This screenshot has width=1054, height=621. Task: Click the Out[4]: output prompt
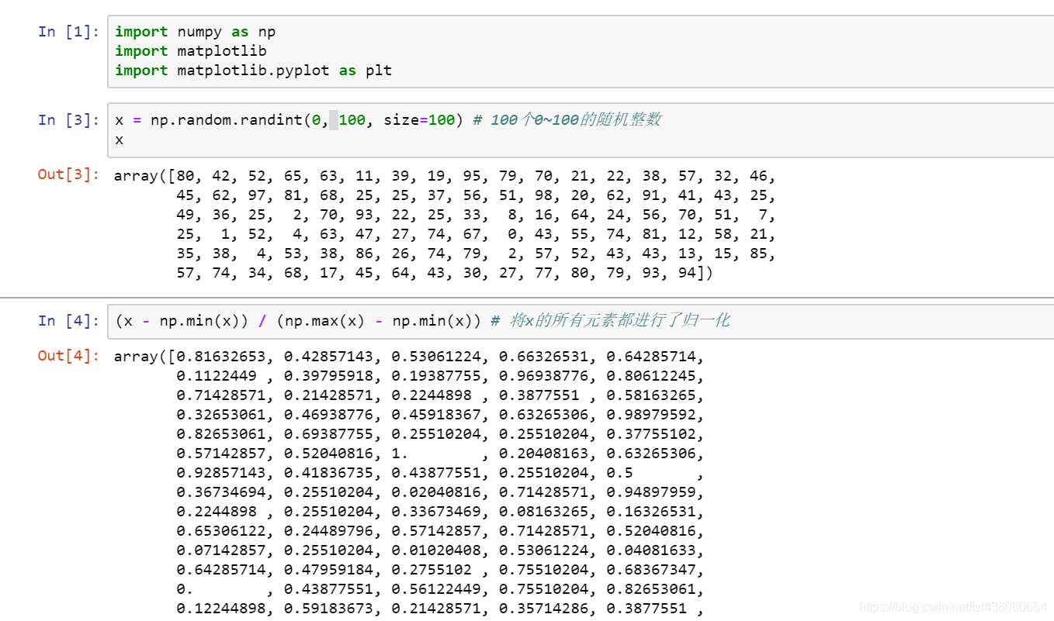[x=69, y=356]
